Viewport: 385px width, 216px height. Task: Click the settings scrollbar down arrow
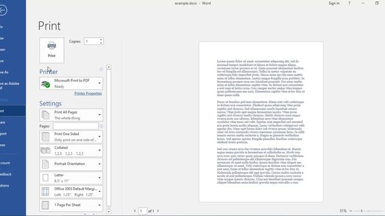pyautogui.click(x=109, y=212)
